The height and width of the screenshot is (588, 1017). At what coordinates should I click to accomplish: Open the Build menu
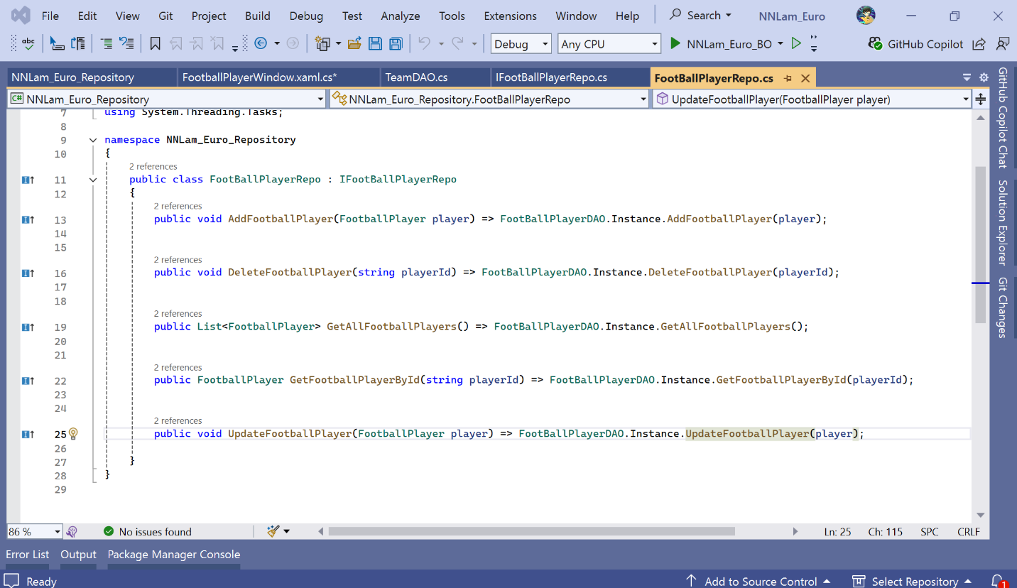[258, 16]
